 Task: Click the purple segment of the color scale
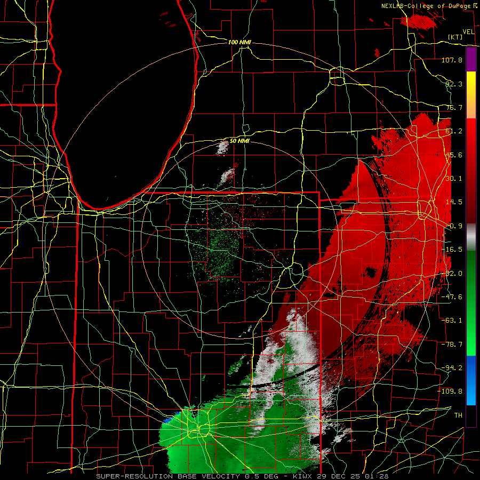click(x=471, y=59)
